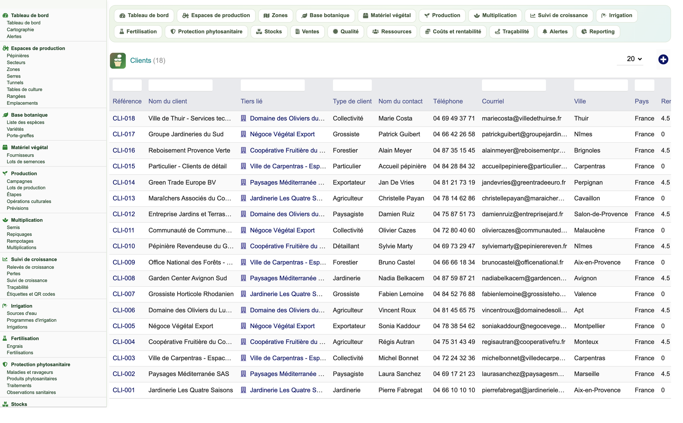The height and width of the screenshot is (423, 683).
Task: Open Porte-greffes in the sidebar
Action: pos(20,136)
